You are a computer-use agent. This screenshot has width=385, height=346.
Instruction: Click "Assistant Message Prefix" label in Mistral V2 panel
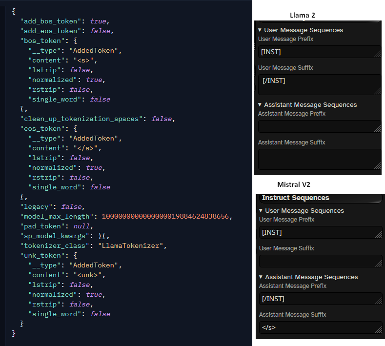tap(293, 285)
